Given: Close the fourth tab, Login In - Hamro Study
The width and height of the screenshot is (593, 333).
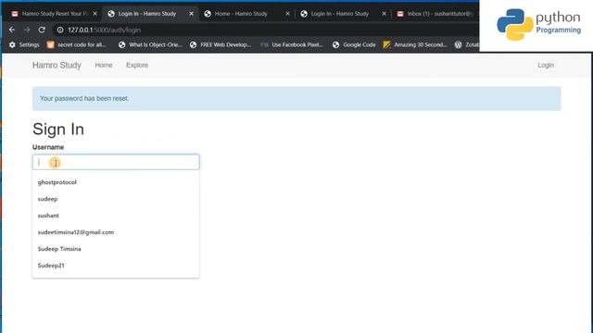Looking at the screenshot, I should pos(385,14).
